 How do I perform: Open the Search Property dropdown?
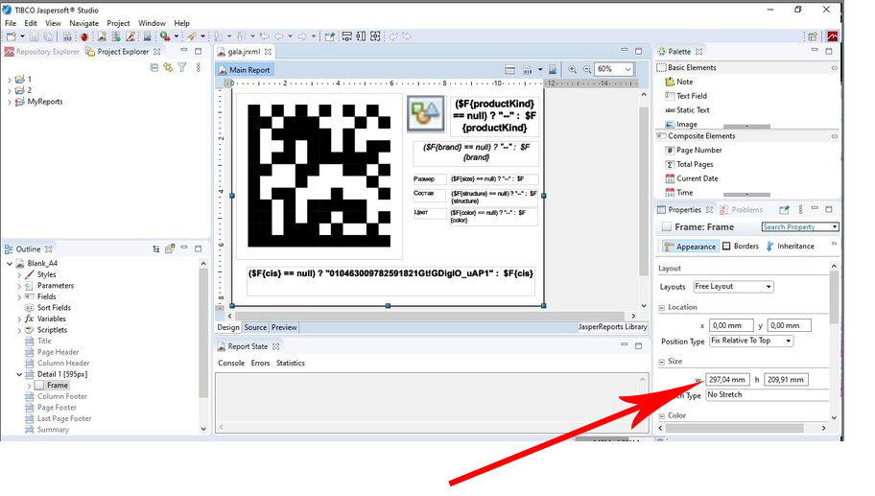[x=835, y=227]
